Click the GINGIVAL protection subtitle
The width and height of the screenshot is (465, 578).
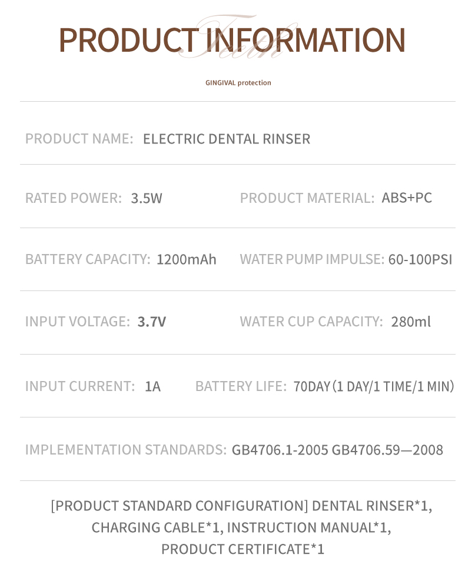point(238,83)
